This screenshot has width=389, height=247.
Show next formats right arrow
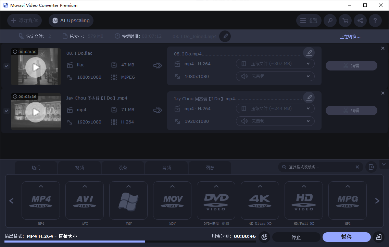pos(377,201)
